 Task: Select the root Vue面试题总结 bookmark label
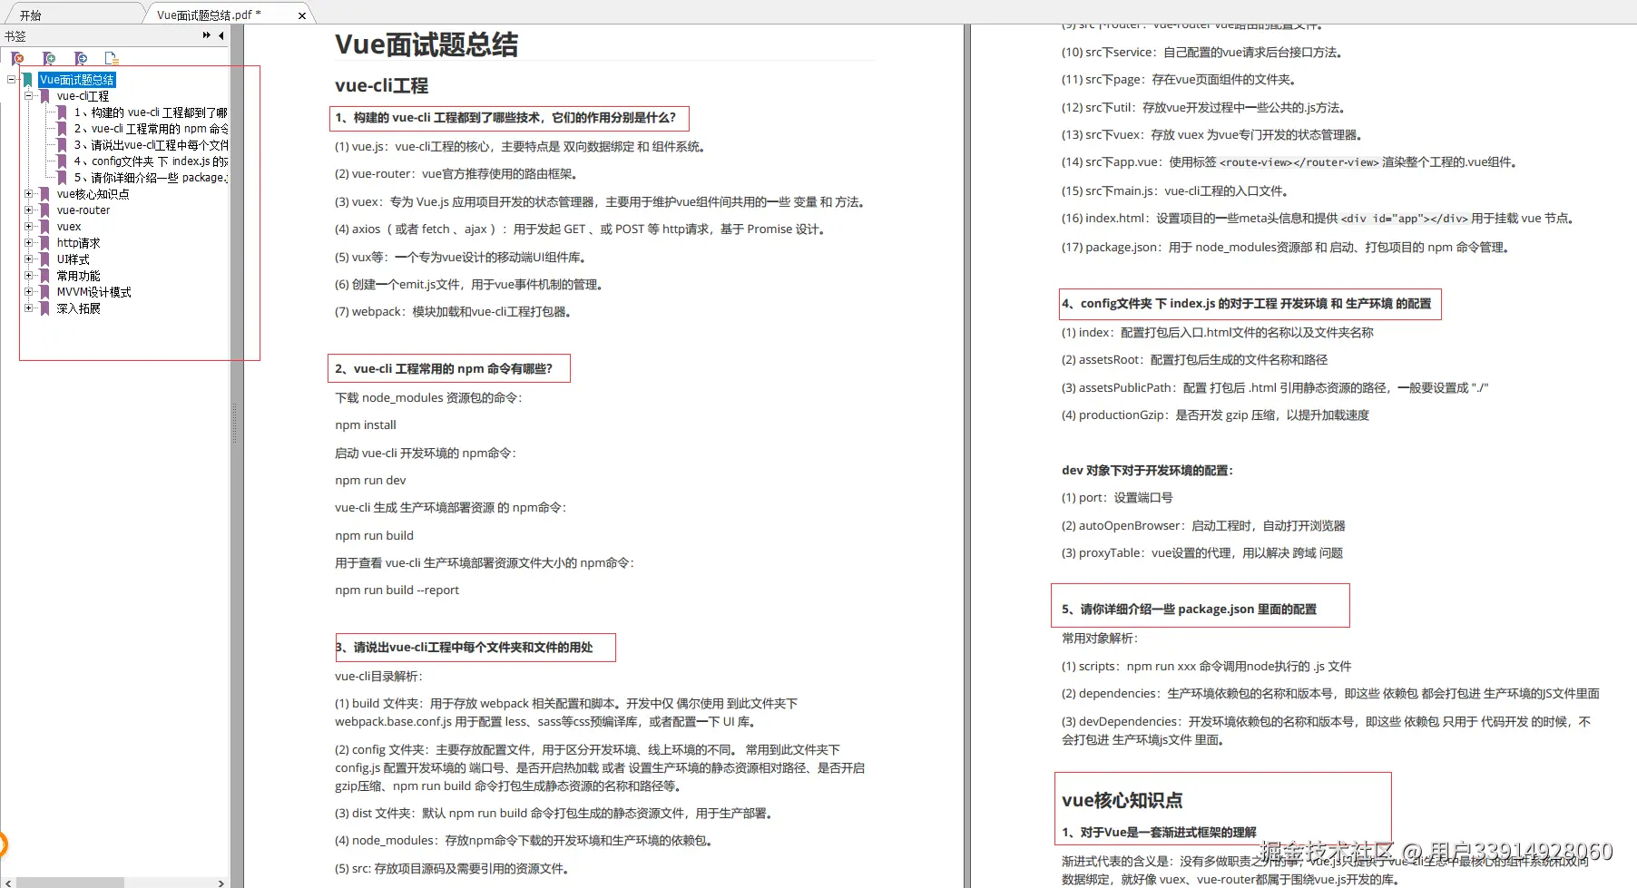tap(77, 80)
